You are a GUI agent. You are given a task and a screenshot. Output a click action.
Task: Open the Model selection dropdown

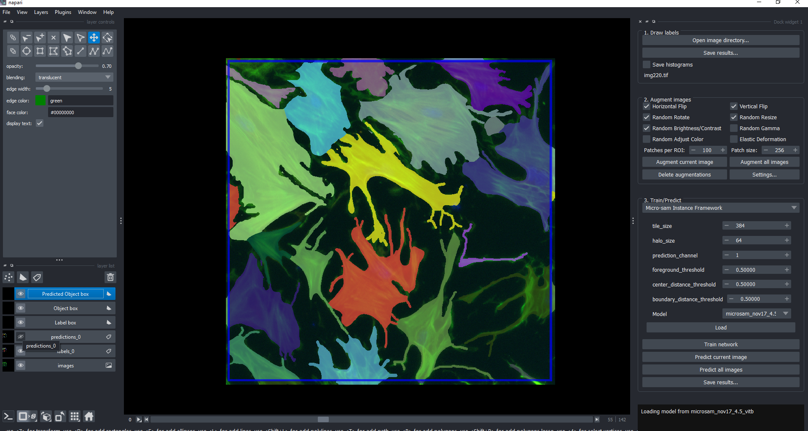756,314
